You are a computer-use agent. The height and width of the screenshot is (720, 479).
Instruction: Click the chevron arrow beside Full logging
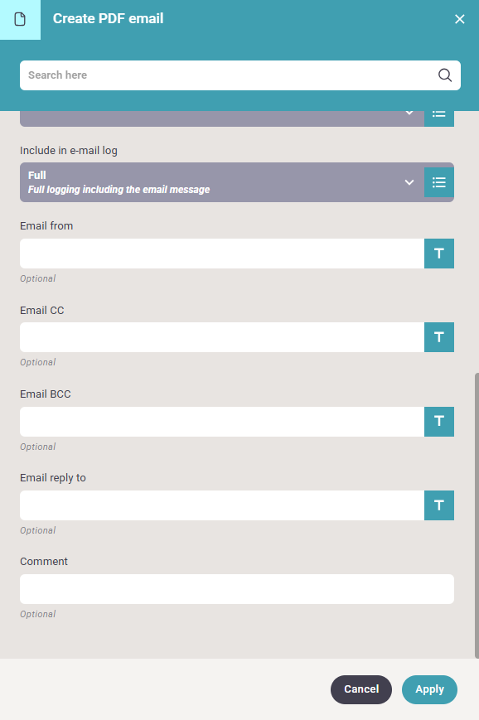coord(409,182)
